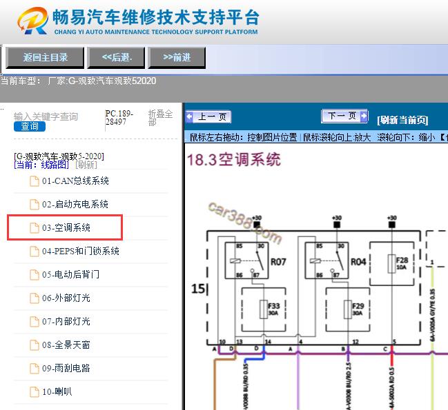Click relay R07 in the wiring diagram
The width and height of the screenshot is (448, 410).
(x=246, y=260)
